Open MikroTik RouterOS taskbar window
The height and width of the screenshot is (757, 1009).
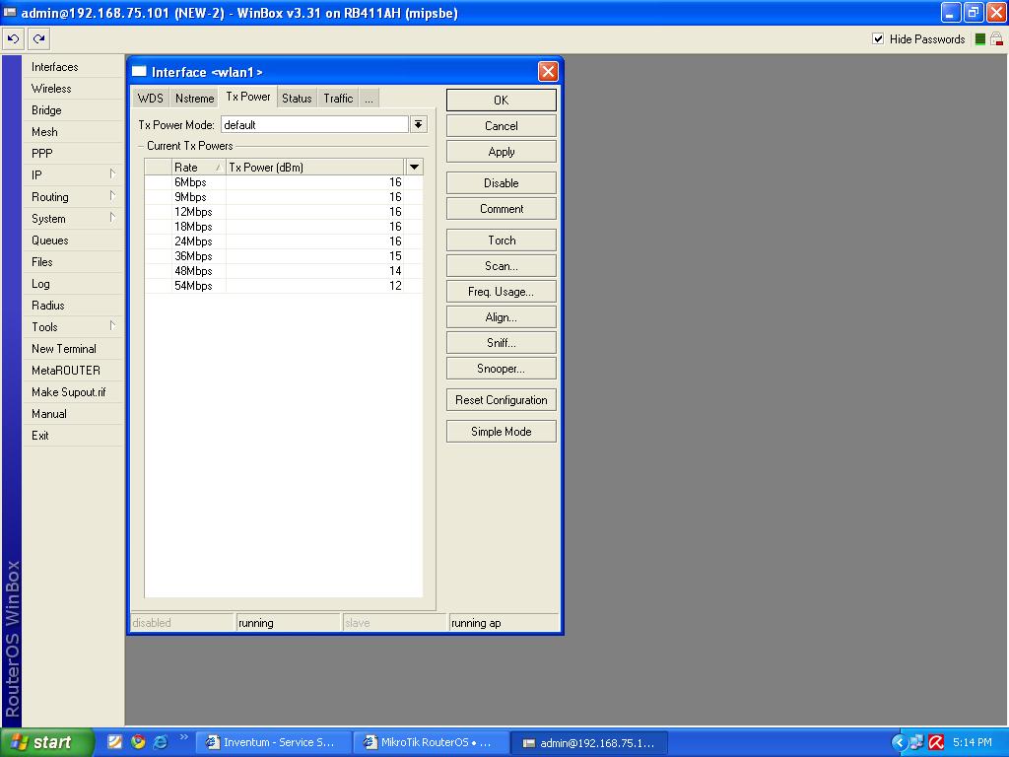point(432,742)
